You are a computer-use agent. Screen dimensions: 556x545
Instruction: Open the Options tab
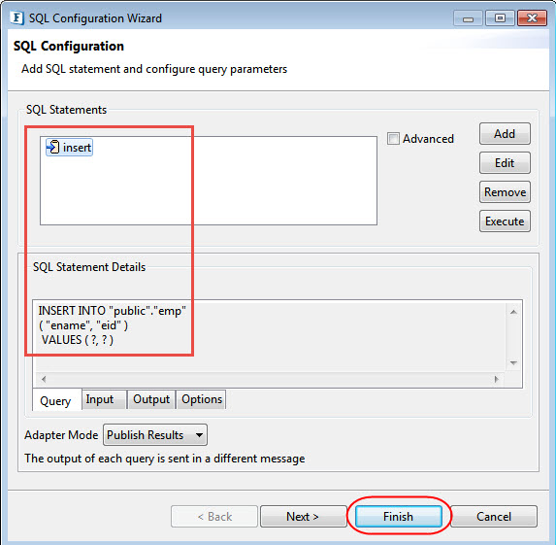click(202, 399)
